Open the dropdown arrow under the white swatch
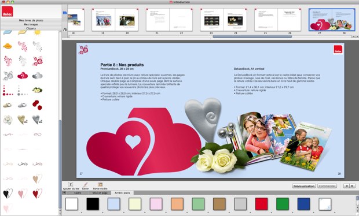The height and width of the screenshot is (216, 359). tap(82, 213)
